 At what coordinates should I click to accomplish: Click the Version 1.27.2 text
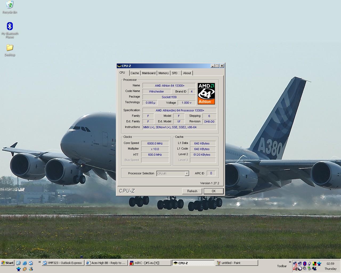tap(210, 183)
